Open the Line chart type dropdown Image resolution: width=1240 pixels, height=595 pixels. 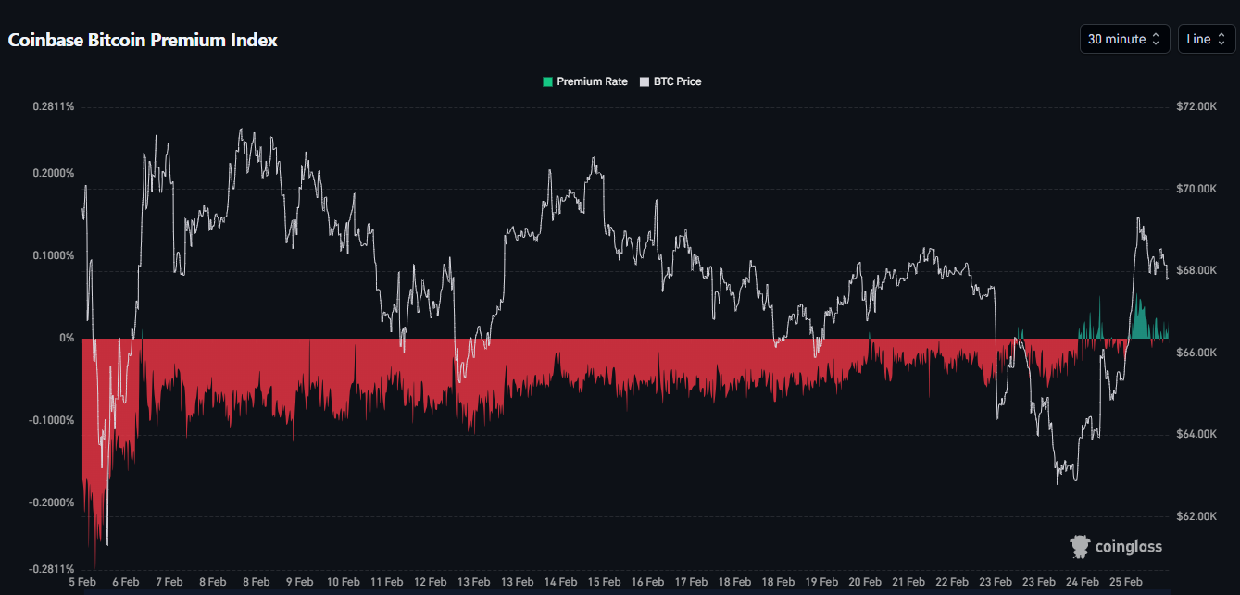[x=1205, y=39]
